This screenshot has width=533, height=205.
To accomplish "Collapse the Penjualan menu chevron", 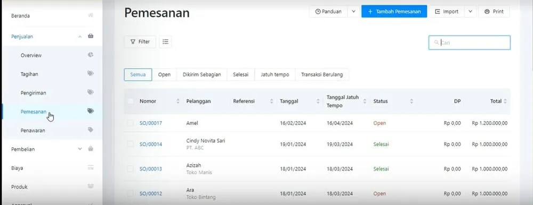I will (80, 36).
